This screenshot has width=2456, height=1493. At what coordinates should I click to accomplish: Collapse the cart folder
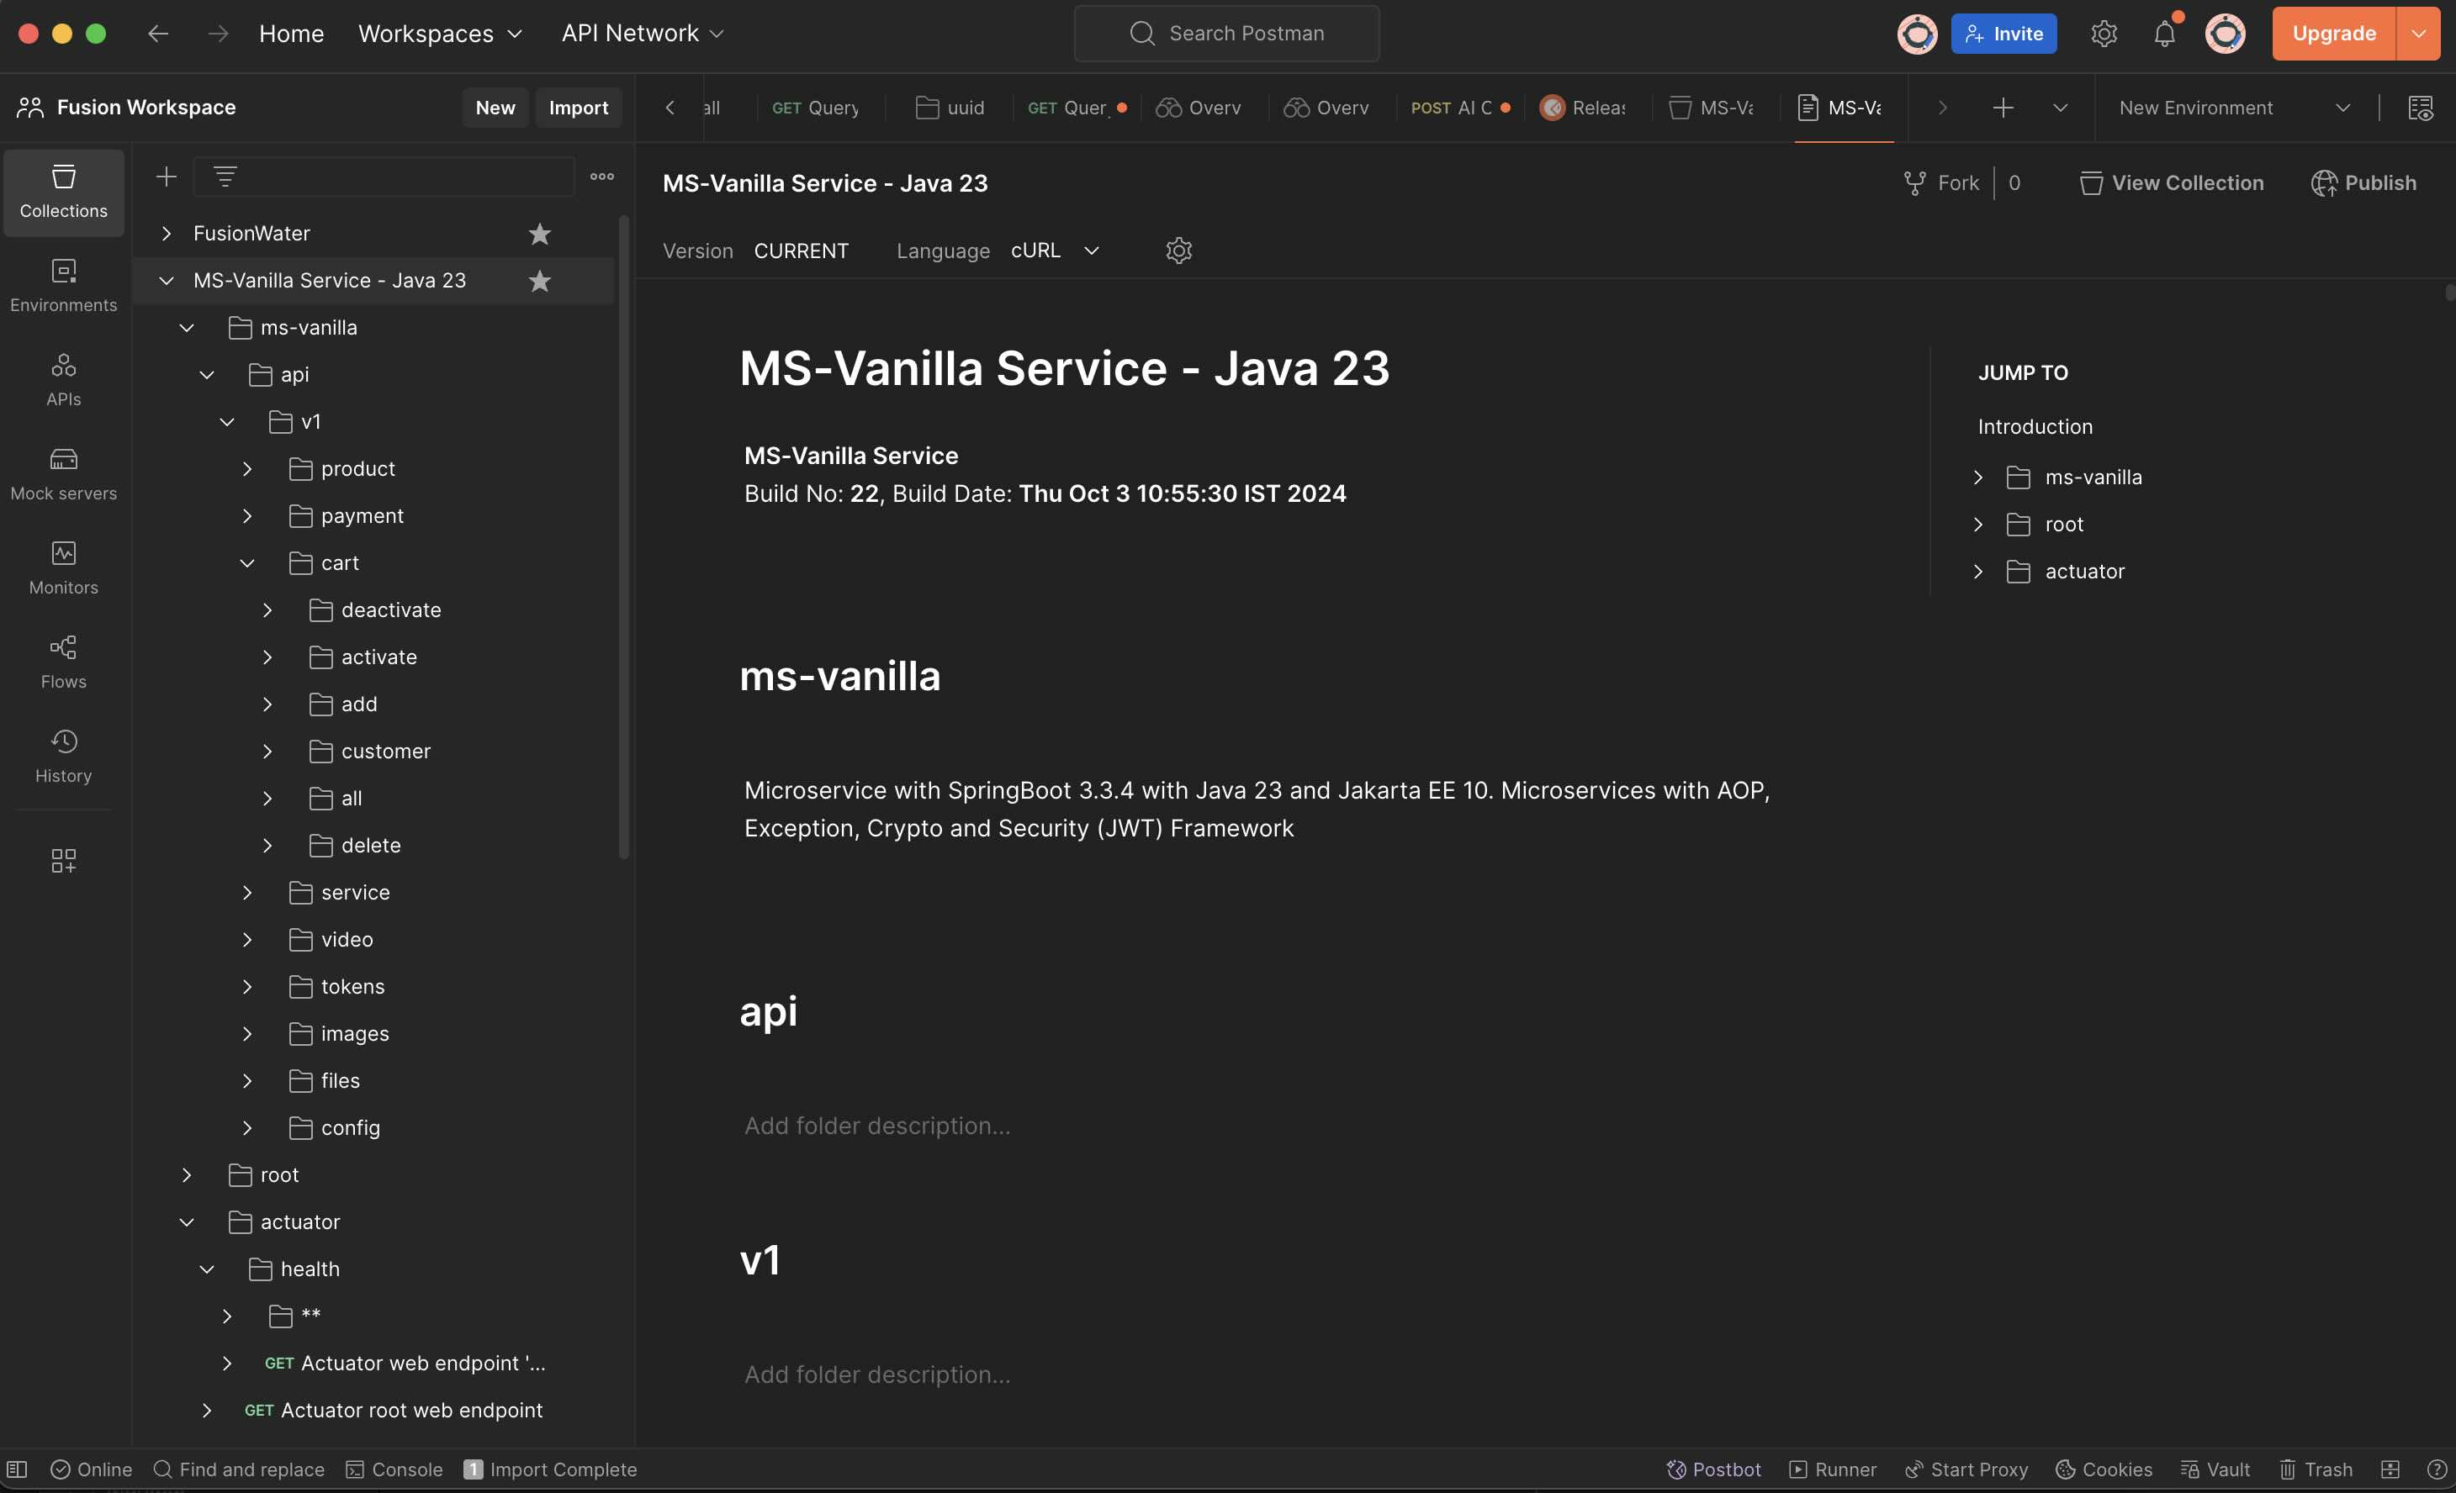pyautogui.click(x=247, y=562)
